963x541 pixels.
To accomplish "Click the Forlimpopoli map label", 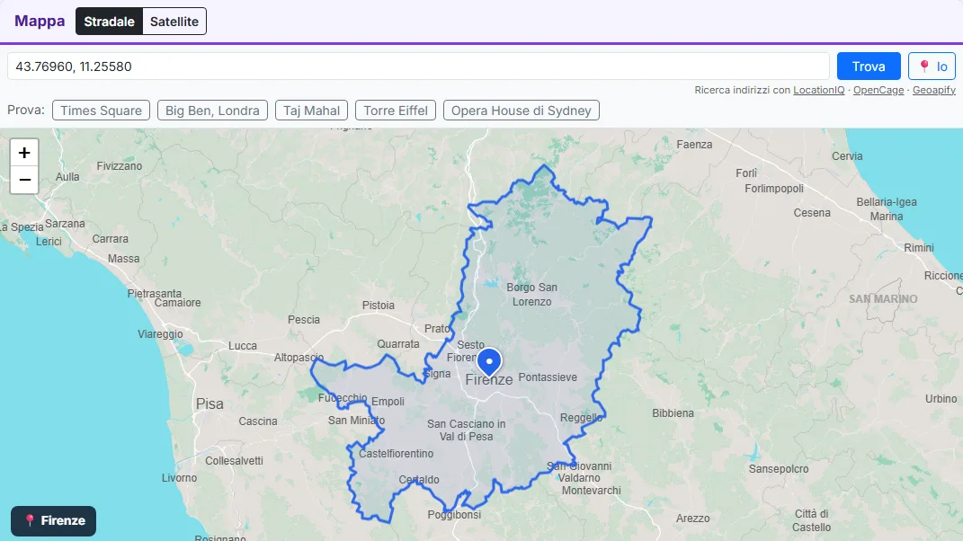I will coord(774,189).
